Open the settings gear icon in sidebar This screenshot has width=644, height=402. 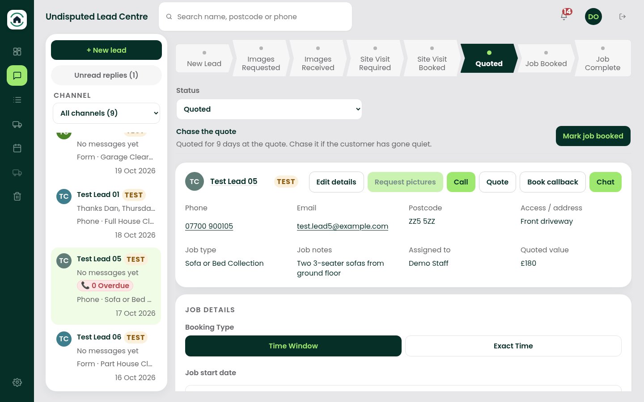tap(17, 382)
